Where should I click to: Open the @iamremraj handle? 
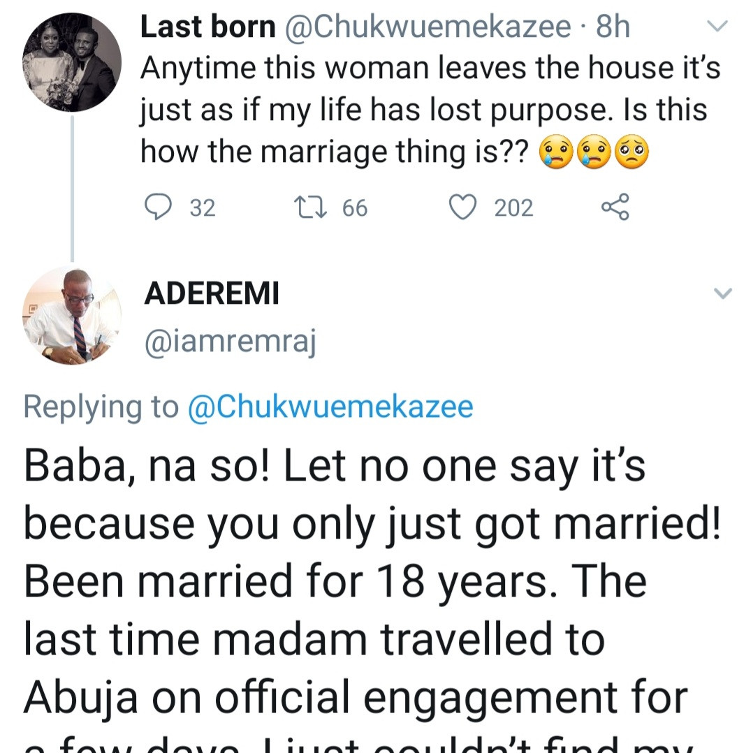coord(231,342)
